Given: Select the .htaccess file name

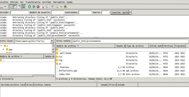Looking at the screenshot, I should click(x=64, y=67).
